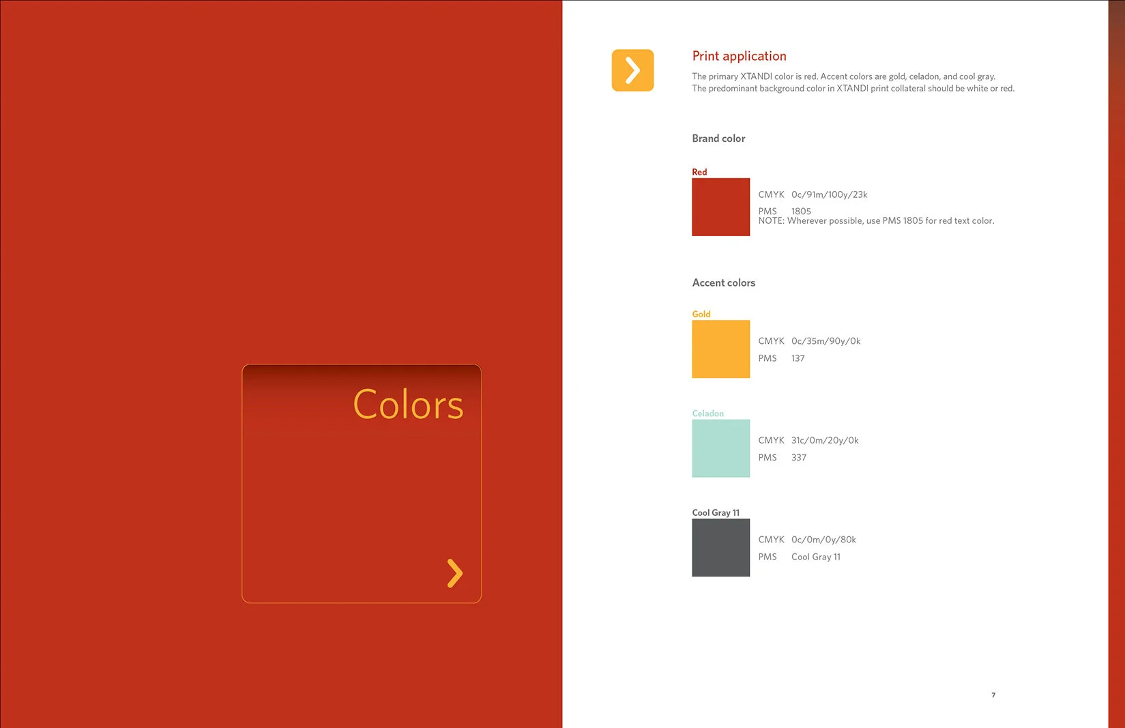Image resolution: width=1125 pixels, height=728 pixels.
Task: Click the PMS value Cool Gray 11
Action: [x=815, y=557]
